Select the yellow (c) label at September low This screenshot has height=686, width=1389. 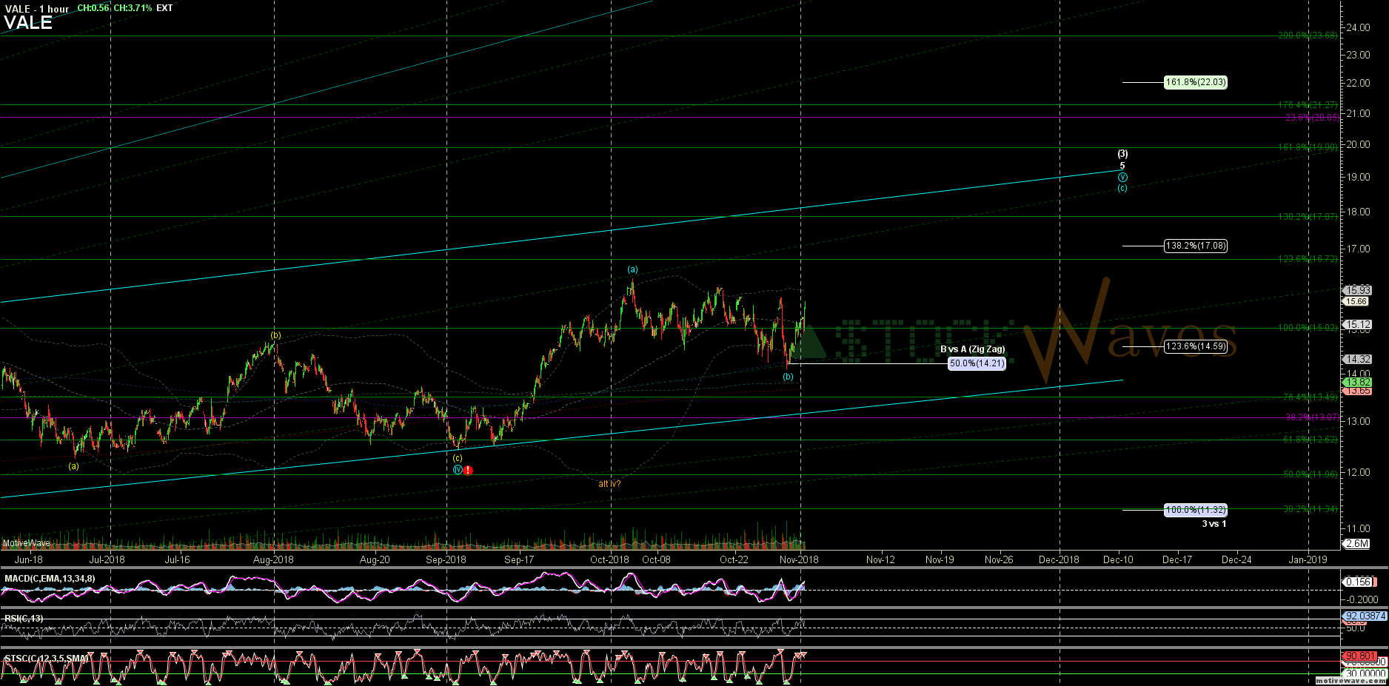[x=458, y=458]
